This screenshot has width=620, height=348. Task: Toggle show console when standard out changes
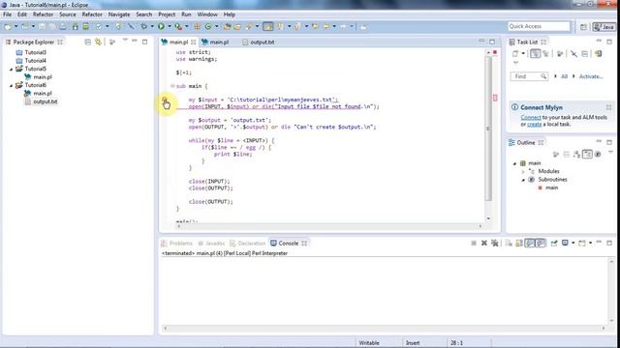click(530, 243)
